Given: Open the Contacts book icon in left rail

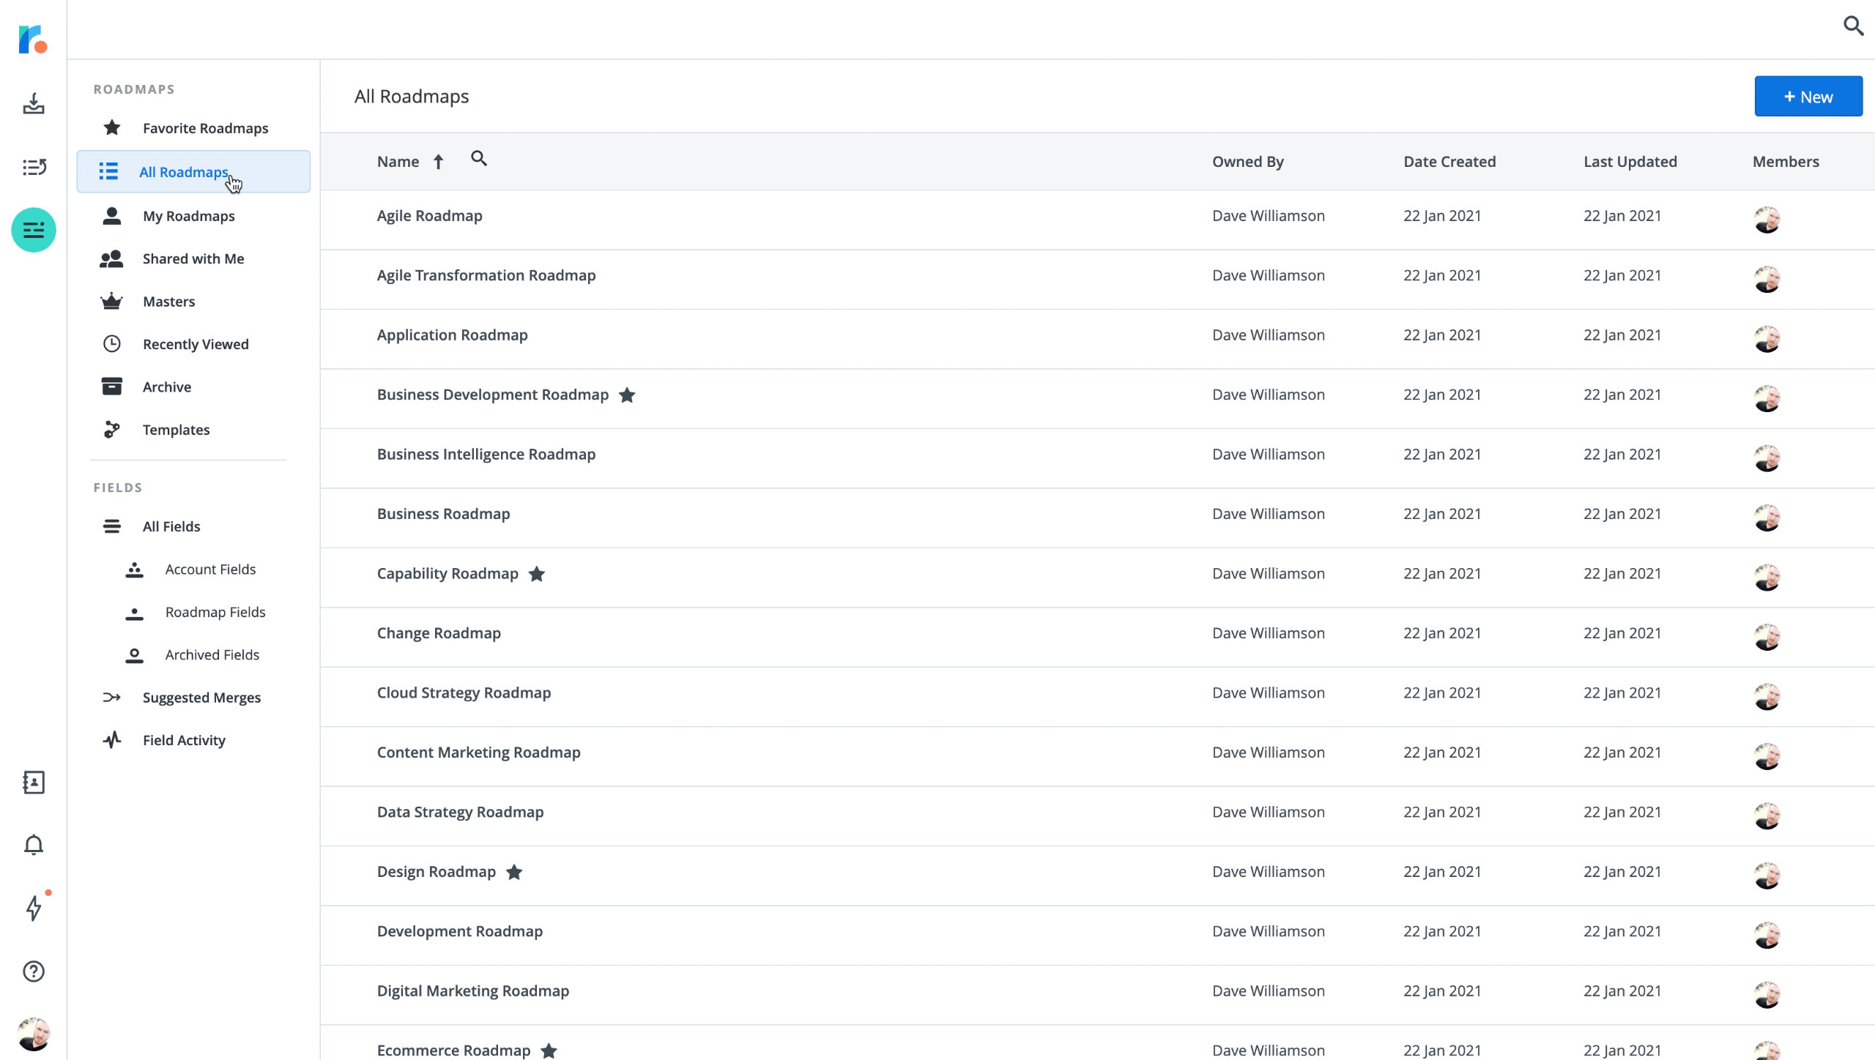Looking at the screenshot, I should 34,782.
